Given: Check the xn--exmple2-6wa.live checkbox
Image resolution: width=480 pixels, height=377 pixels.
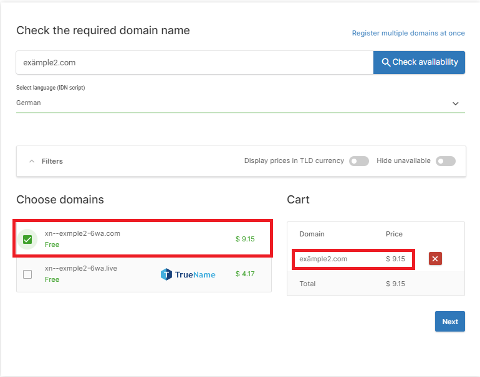Looking at the screenshot, I should (27, 274).
